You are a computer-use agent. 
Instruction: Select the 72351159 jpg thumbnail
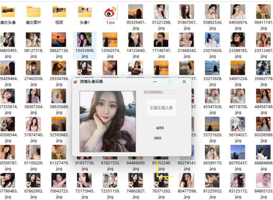pyautogui.click(x=110, y=180)
